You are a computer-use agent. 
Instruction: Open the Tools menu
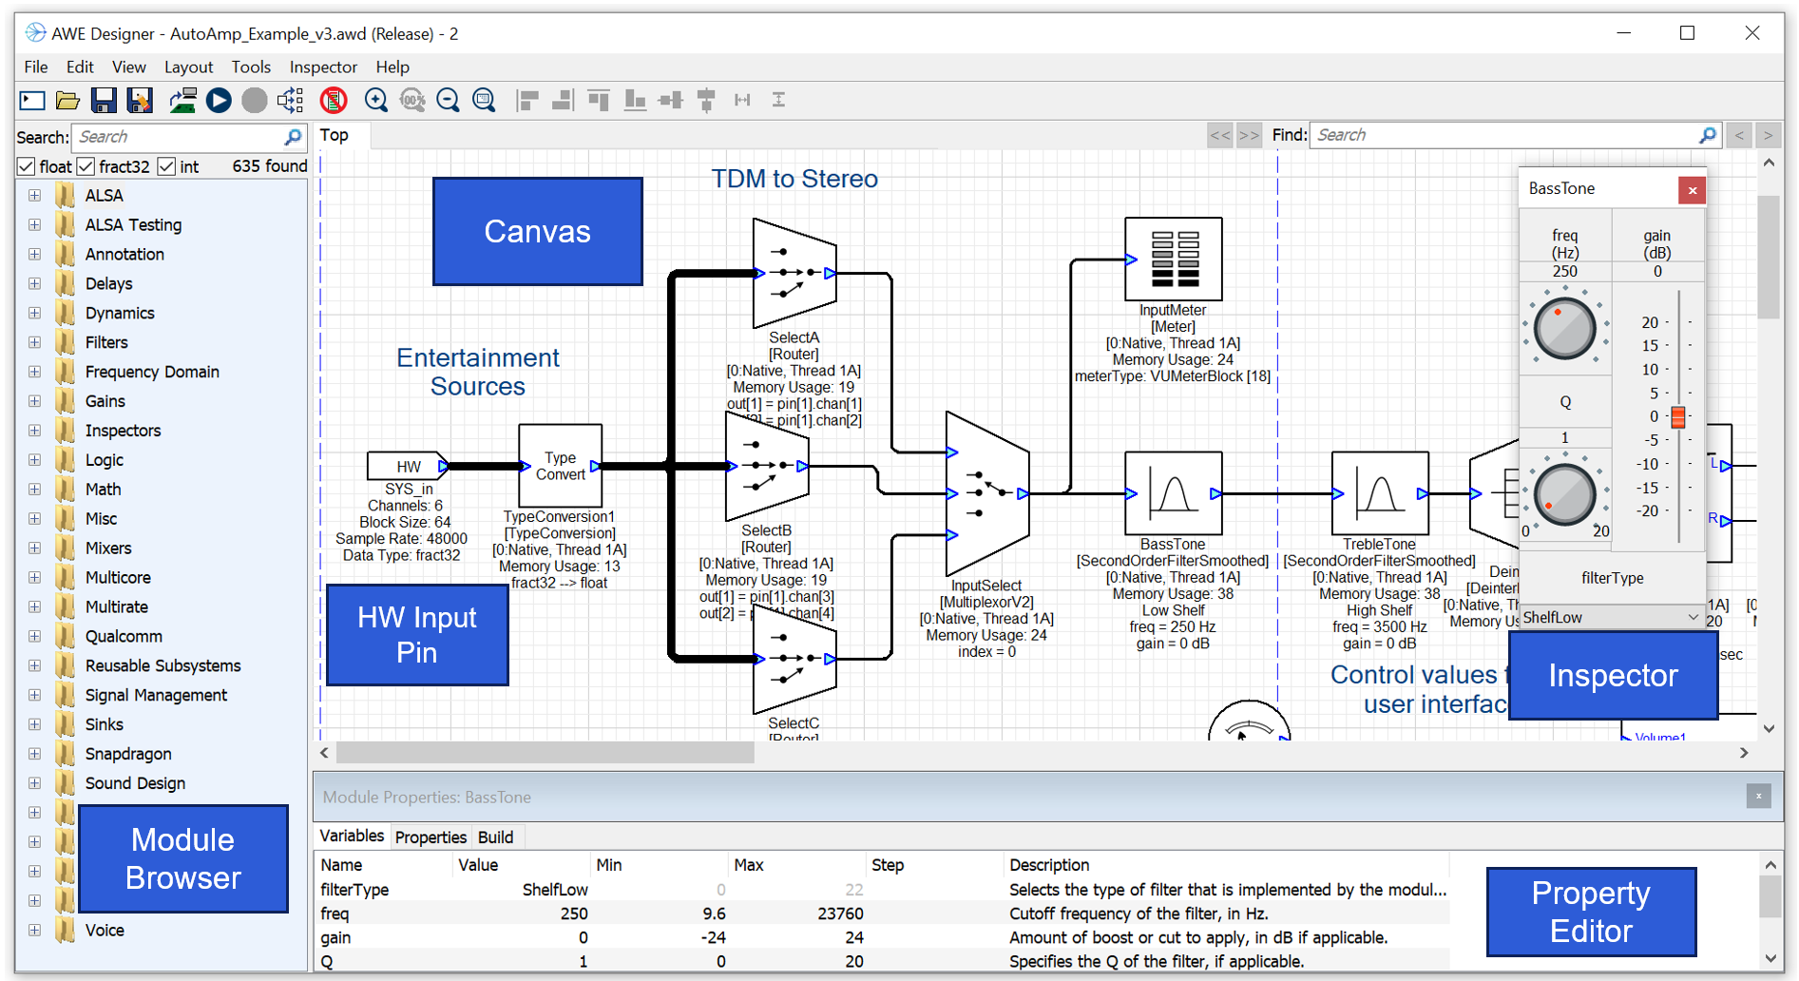tap(251, 67)
